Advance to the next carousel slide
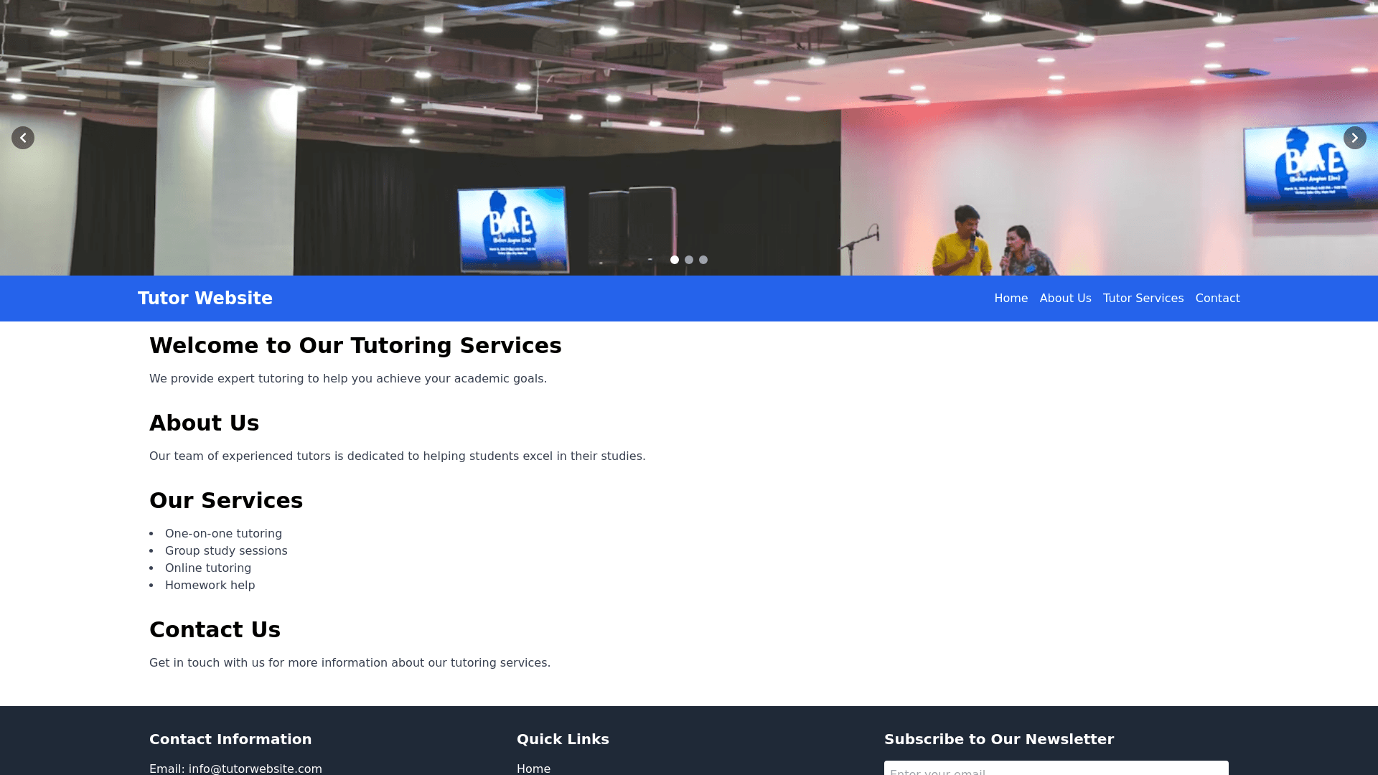 tap(1354, 138)
